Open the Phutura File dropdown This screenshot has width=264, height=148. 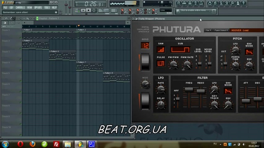(208, 30)
